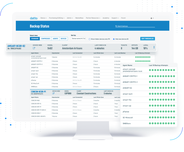
Task: Click the Edit Thresholds button
Action: pyautogui.click(x=147, y=39)
